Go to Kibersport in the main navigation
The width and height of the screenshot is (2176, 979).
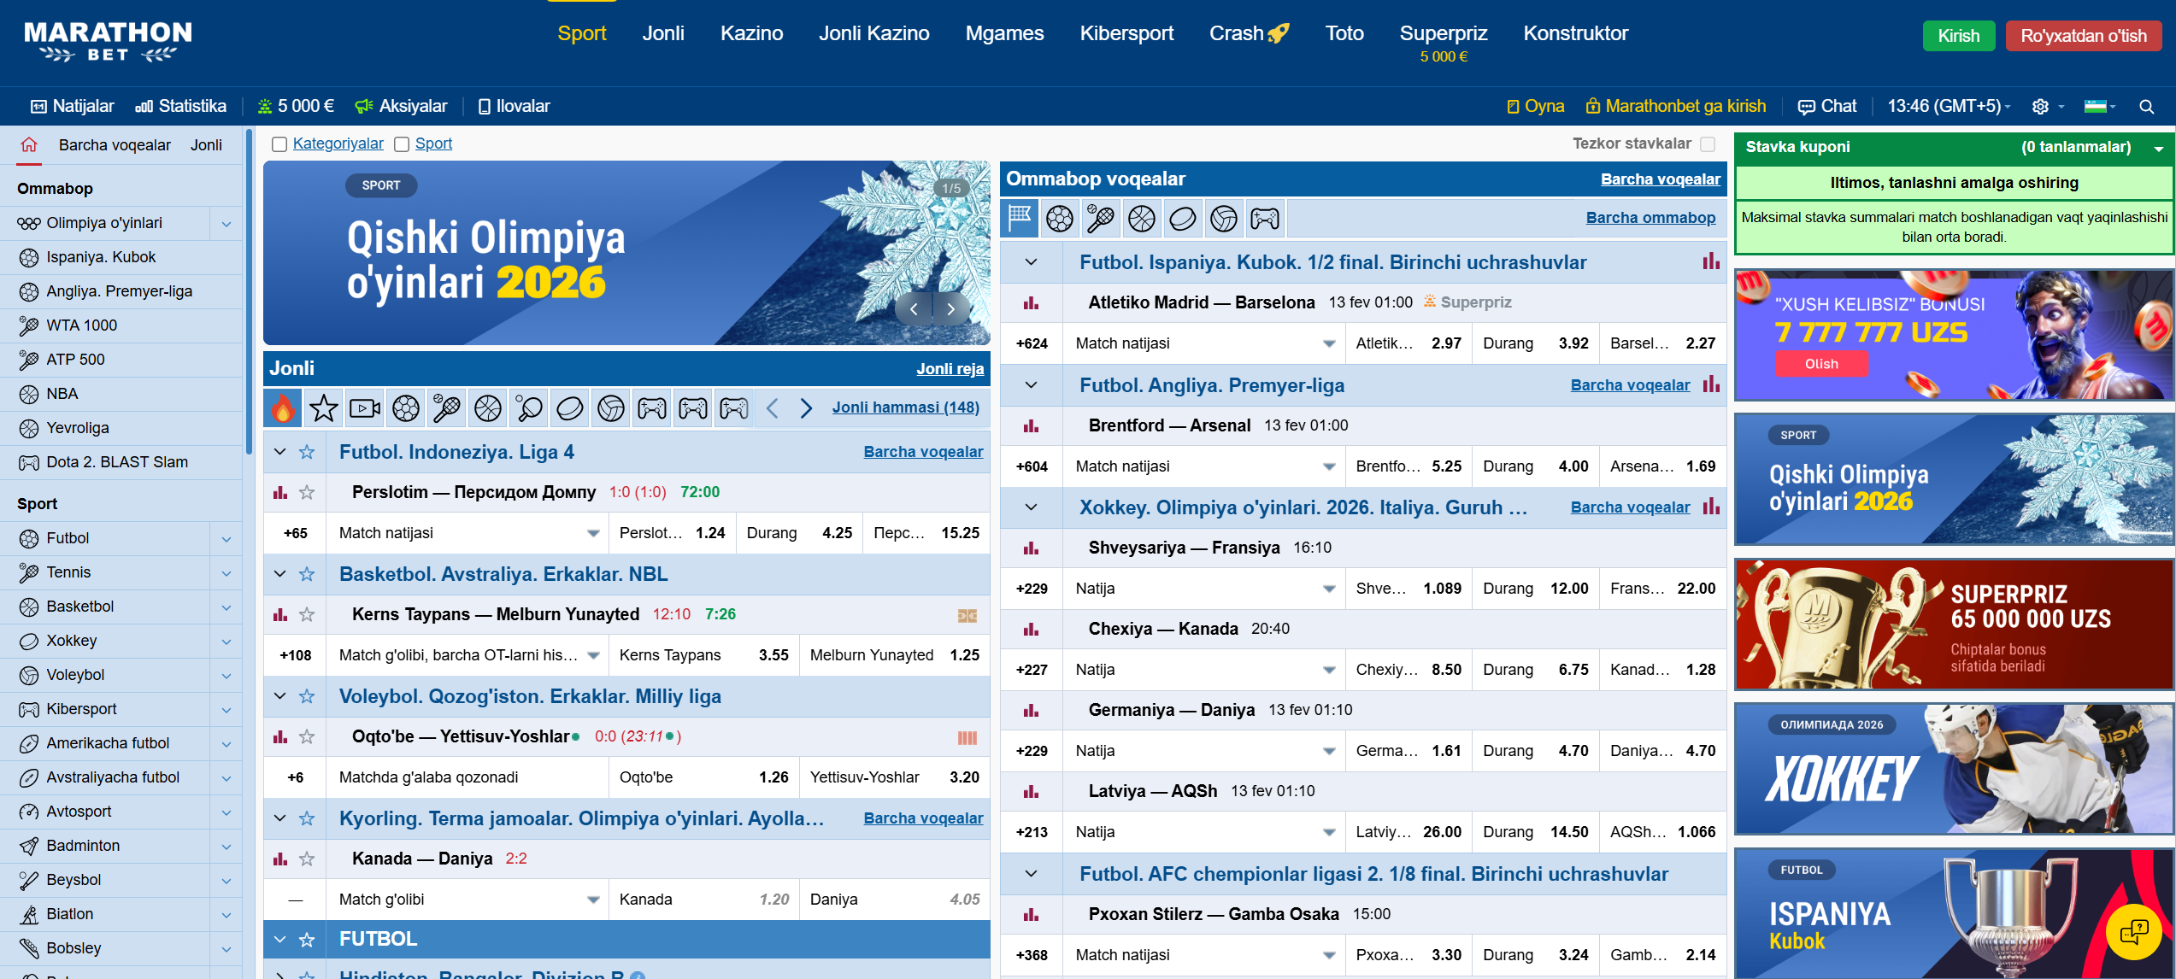[1126, 33]
